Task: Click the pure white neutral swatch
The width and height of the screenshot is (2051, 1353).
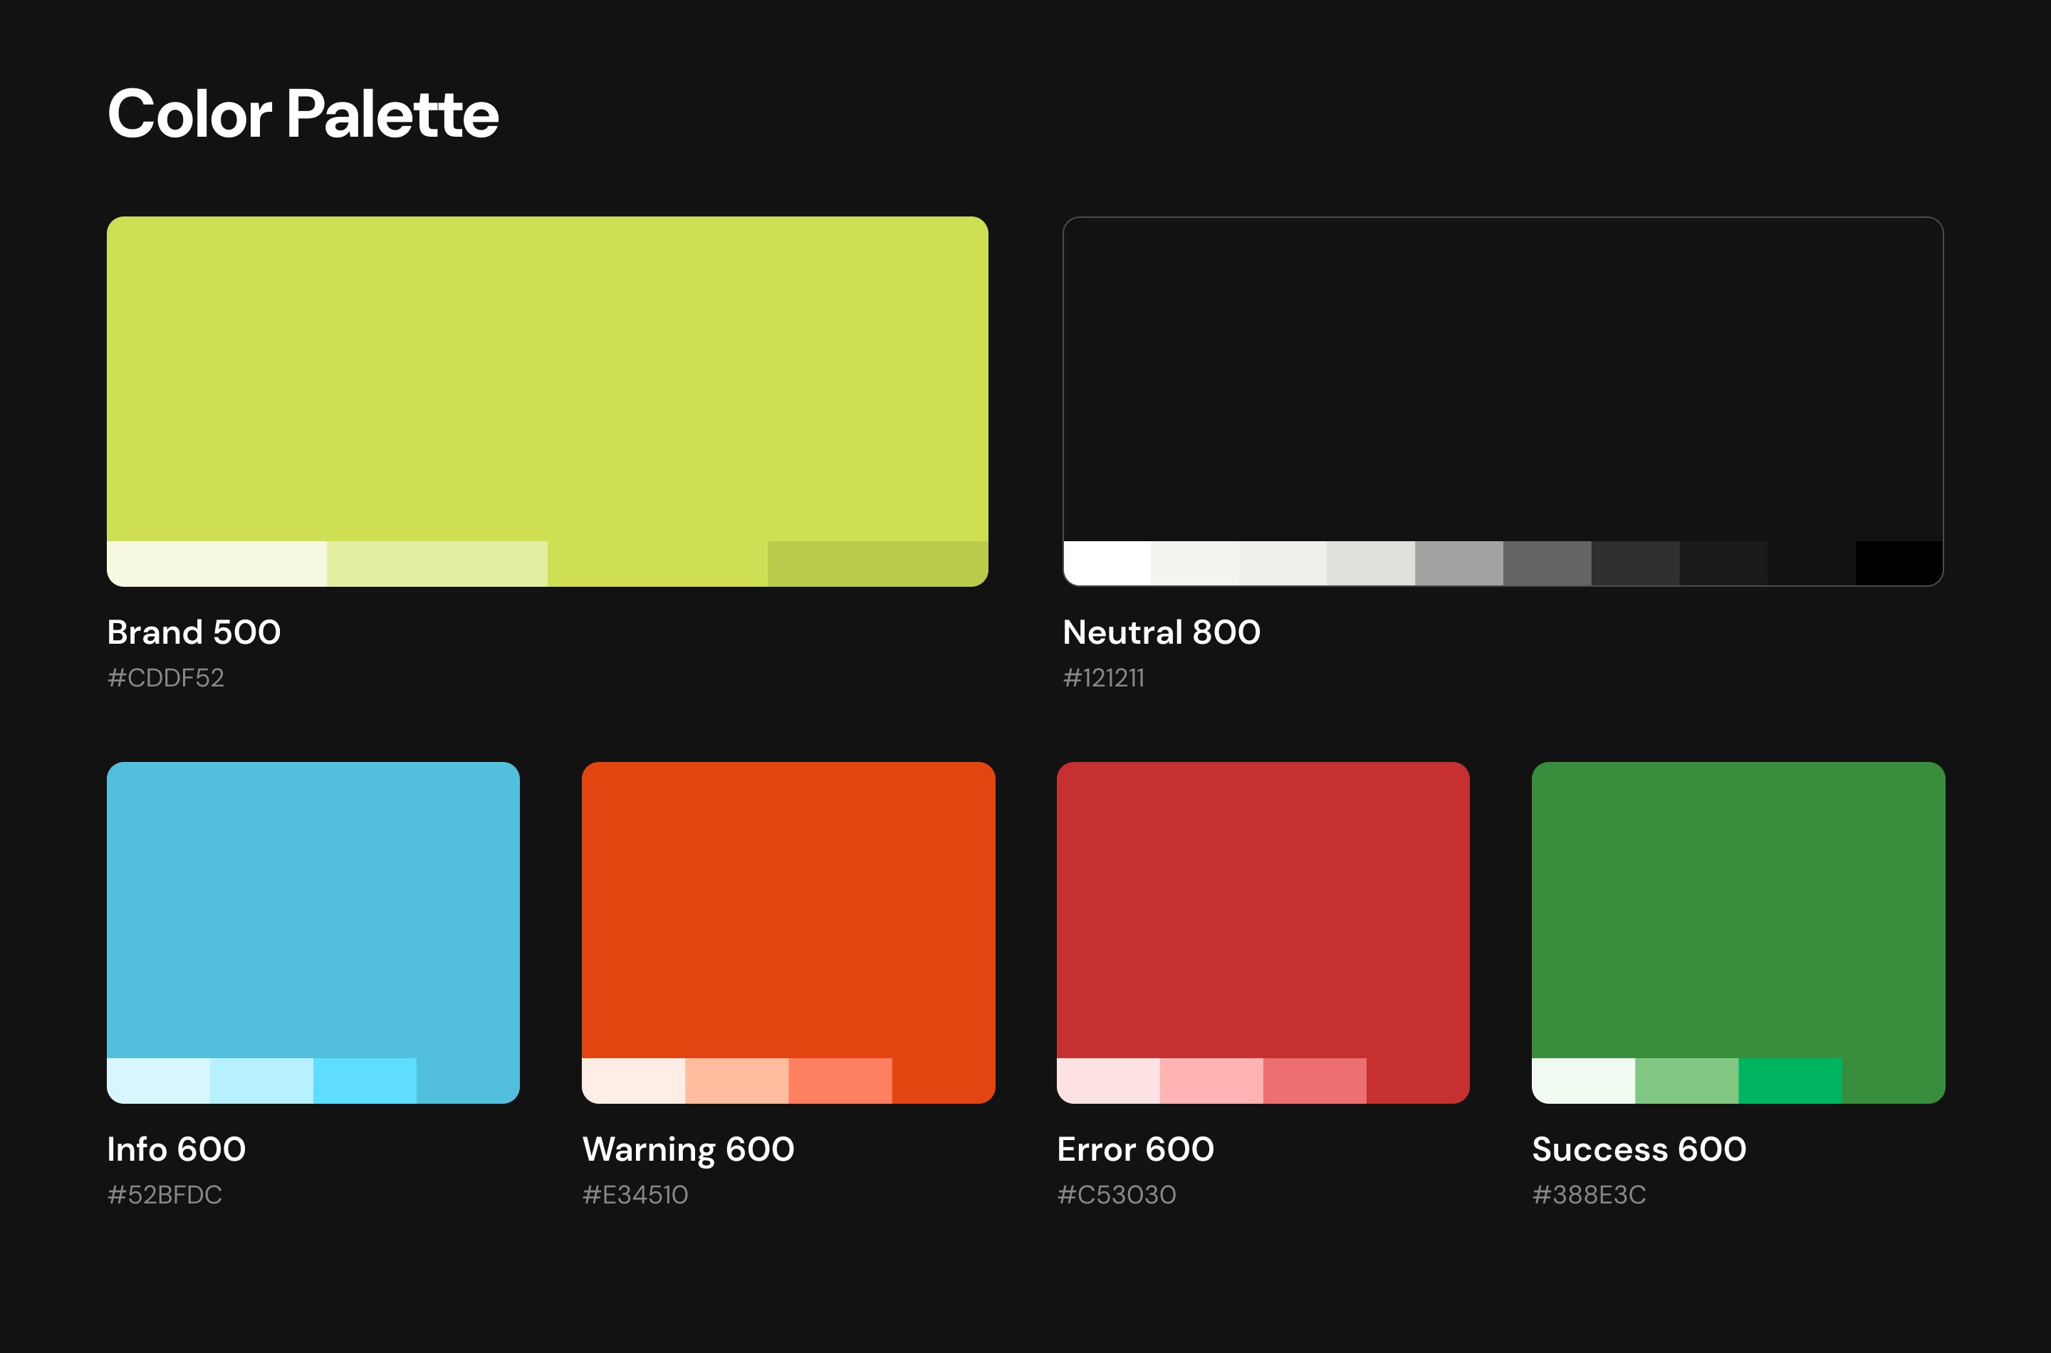Action: coord(1107,563)
